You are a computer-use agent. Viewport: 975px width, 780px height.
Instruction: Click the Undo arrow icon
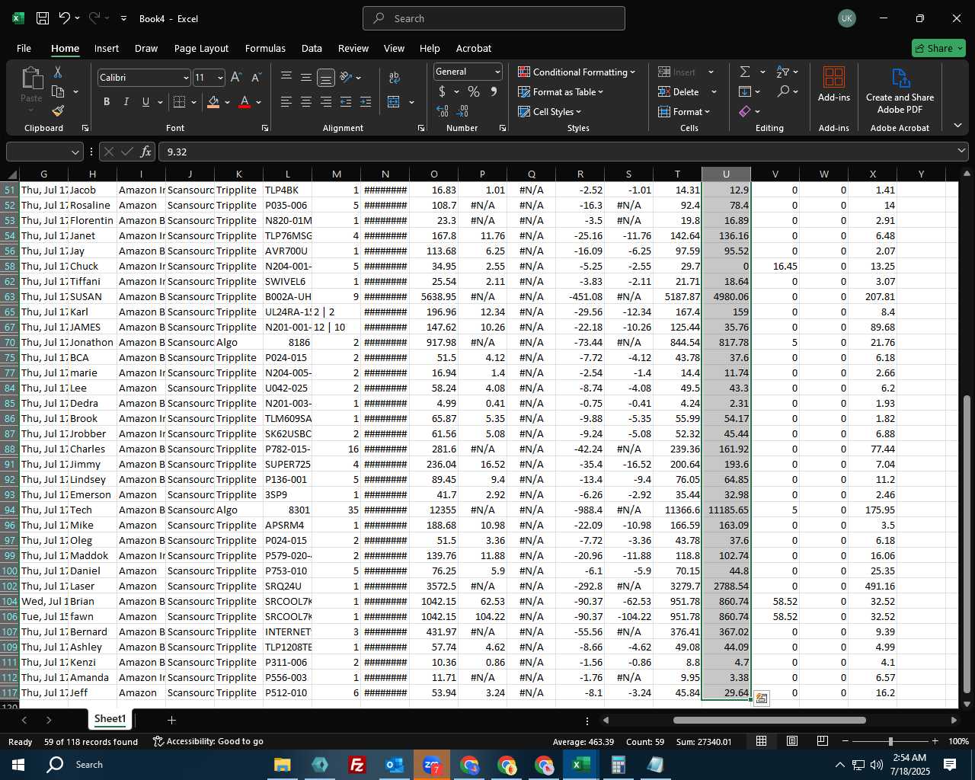(x=65, y=18)
